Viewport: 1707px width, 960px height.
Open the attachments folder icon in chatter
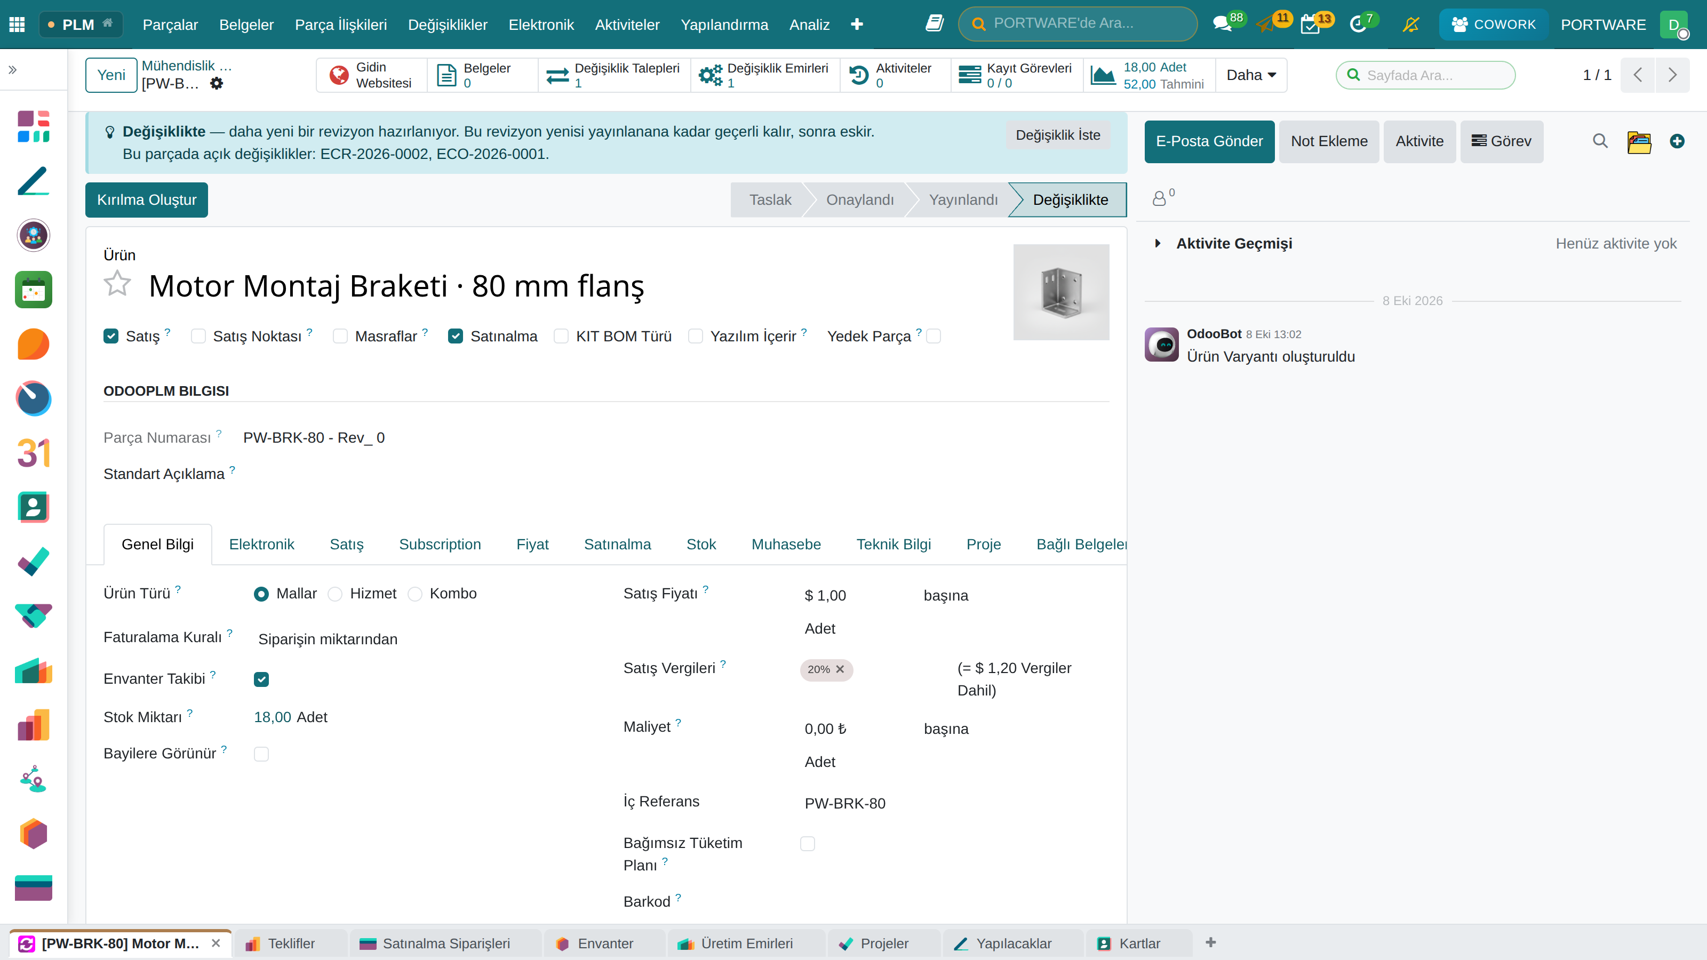click(1639, 141)
